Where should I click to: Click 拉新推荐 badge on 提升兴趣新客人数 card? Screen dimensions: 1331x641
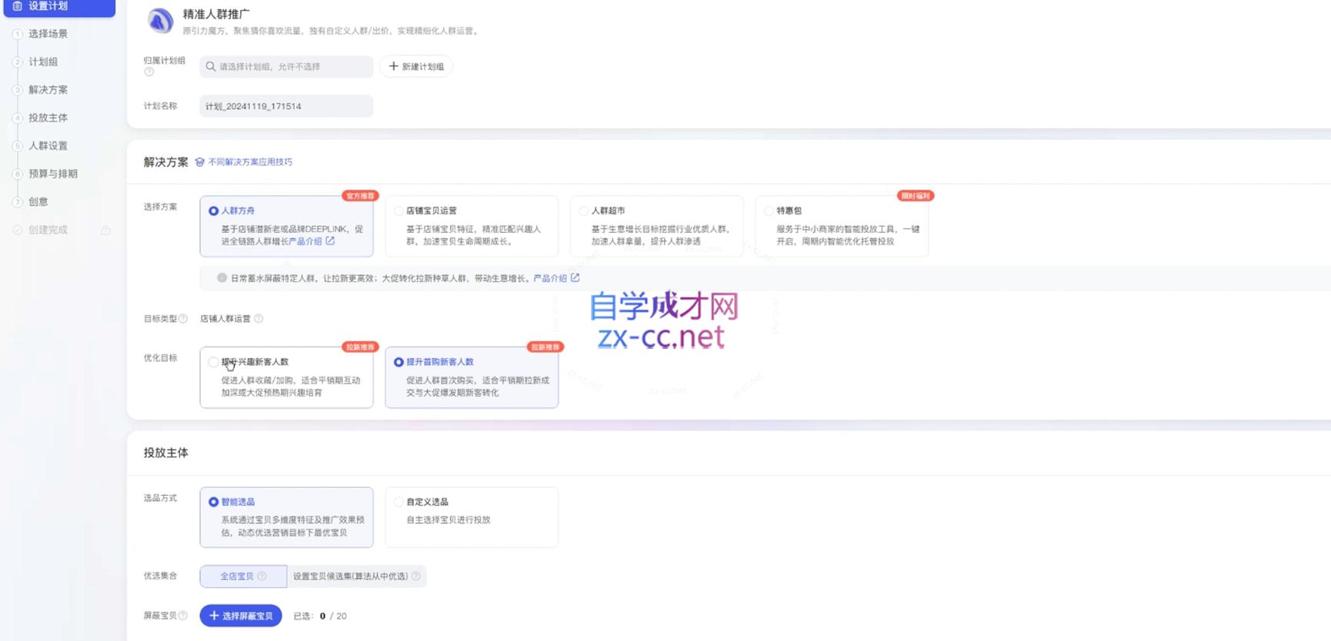click(360, 347)
